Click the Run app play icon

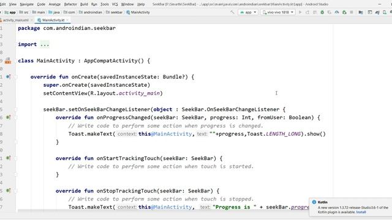[300, 12]
